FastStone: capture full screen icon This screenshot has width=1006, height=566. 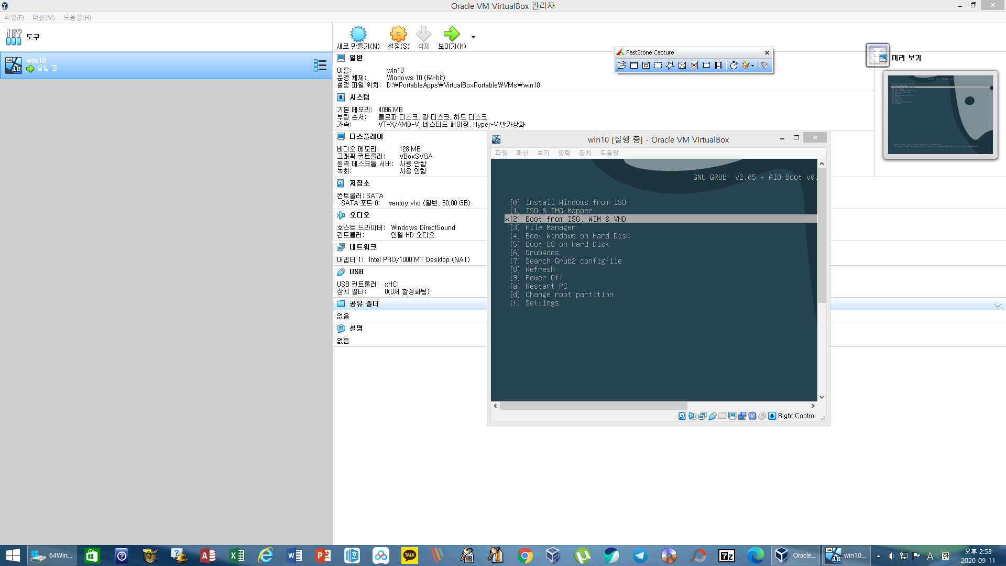682,66
